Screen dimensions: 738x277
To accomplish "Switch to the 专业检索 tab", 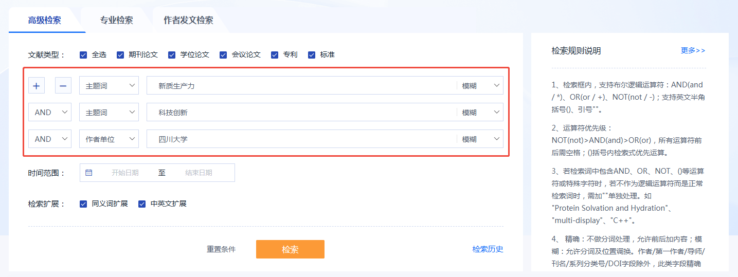I will tap(116, 21).
